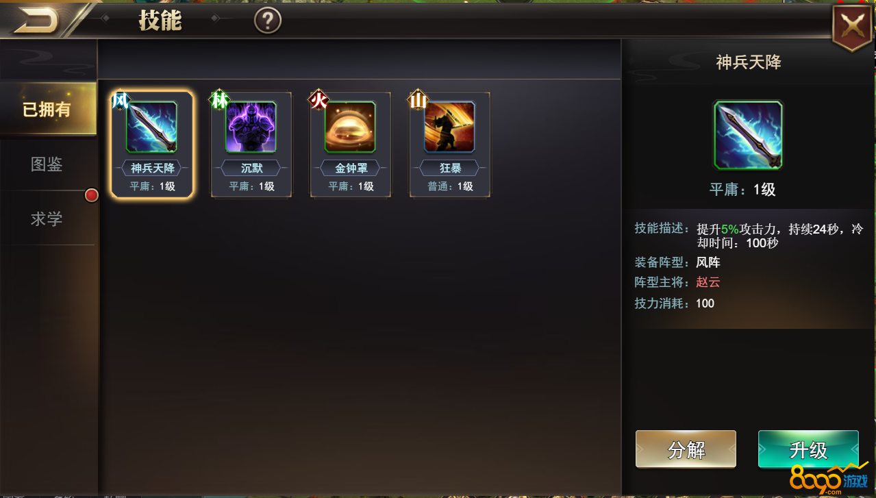
Task: Click the 升级 upgrade button
Action: [808, 449]
